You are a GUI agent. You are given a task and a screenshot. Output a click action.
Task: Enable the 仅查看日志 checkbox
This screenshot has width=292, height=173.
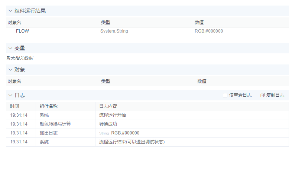pyautogui.click(x=225, y=95)
